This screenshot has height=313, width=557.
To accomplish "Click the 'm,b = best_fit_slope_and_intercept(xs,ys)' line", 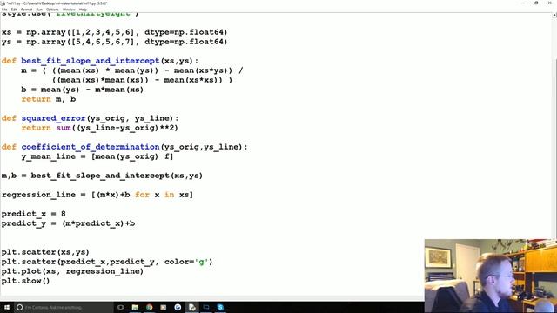I will tap(102, 176).
